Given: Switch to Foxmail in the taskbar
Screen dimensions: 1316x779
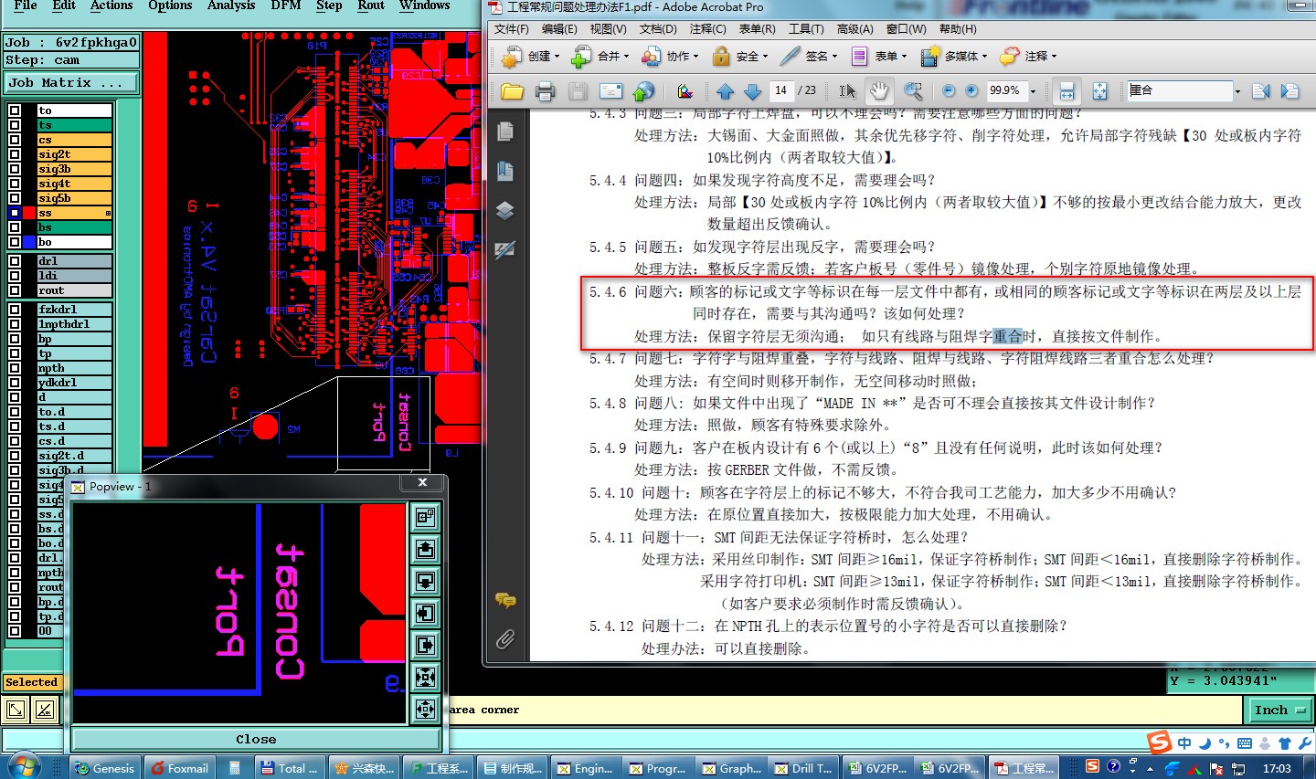Looking at the screenshot, I should tap(179, 768).
